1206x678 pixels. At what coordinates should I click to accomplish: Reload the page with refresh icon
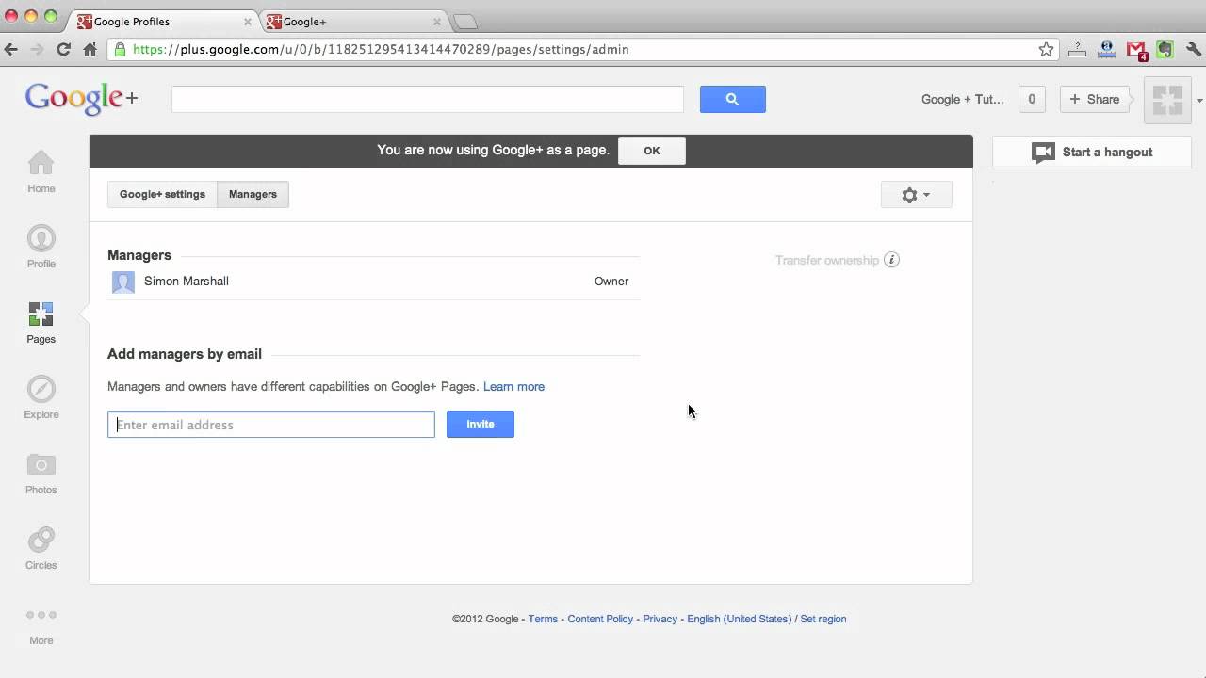tap(63, 49)
